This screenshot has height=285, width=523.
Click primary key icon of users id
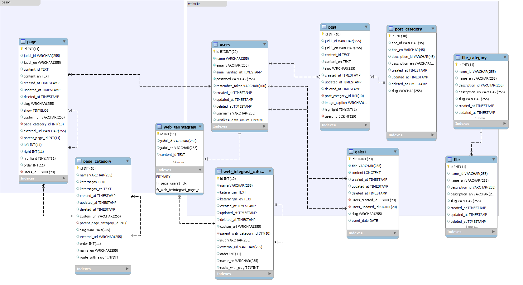[214, 52]
